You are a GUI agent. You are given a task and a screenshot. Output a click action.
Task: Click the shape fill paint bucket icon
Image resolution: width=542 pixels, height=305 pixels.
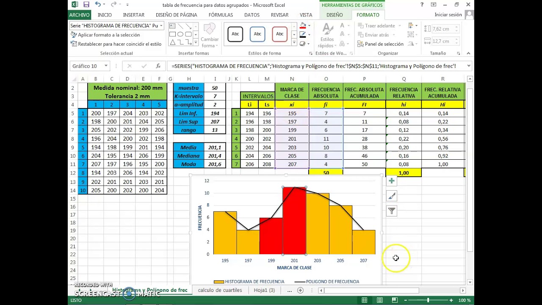[x=303, y=26]
